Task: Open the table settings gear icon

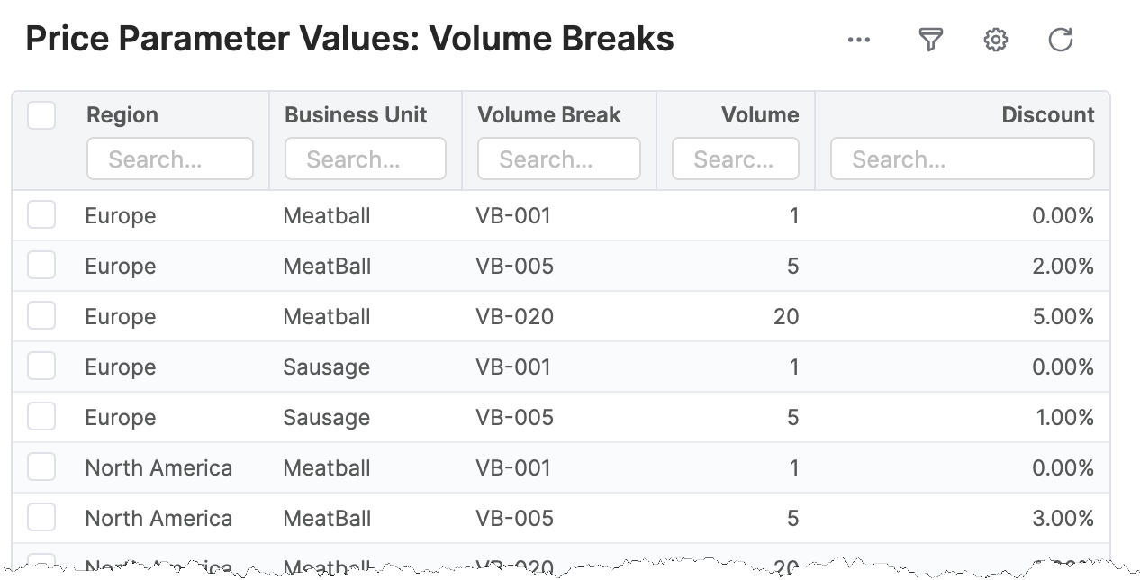Action: point(996,40)
